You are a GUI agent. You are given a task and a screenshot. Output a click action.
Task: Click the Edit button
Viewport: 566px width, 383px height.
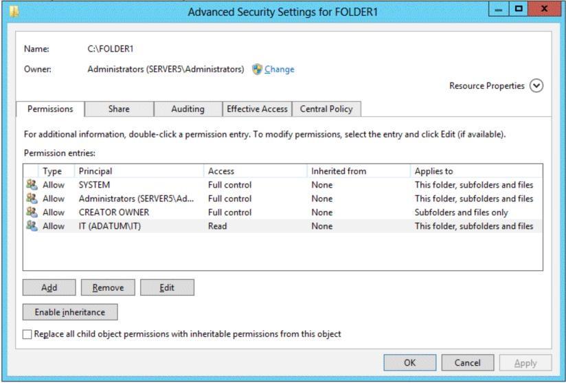coord(167,287)
